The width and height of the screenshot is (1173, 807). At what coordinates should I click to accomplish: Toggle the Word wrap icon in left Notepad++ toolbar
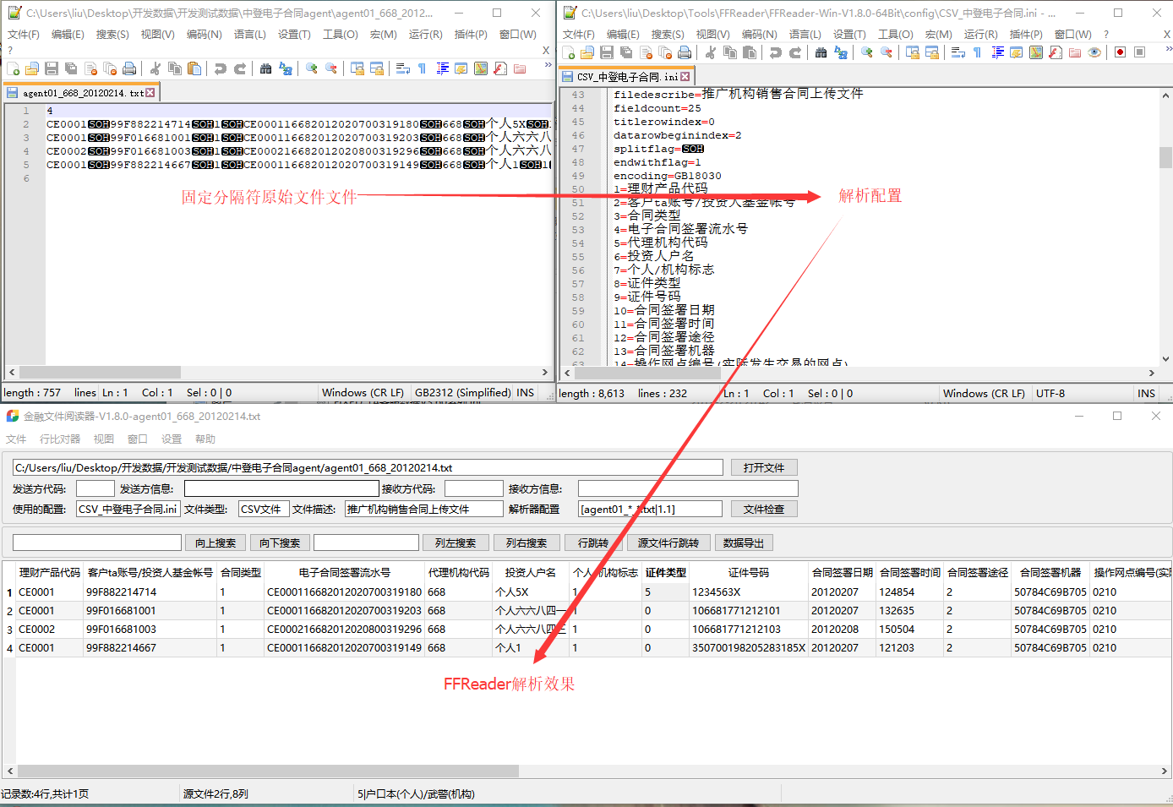pos(403,68)
